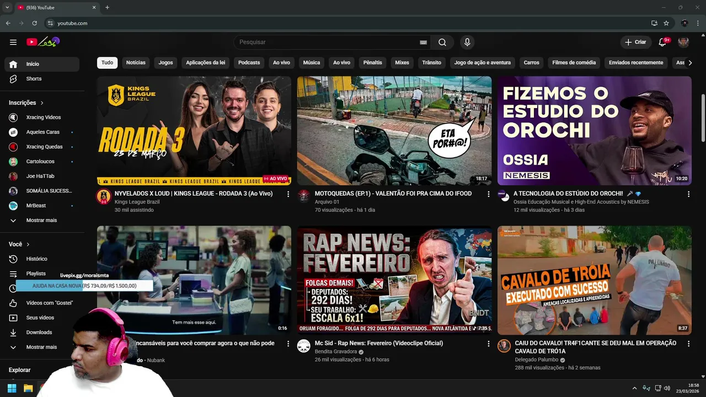The image size is (706, 397).
Task: Expand Você section chevron
Action: (x=28, y=244)
